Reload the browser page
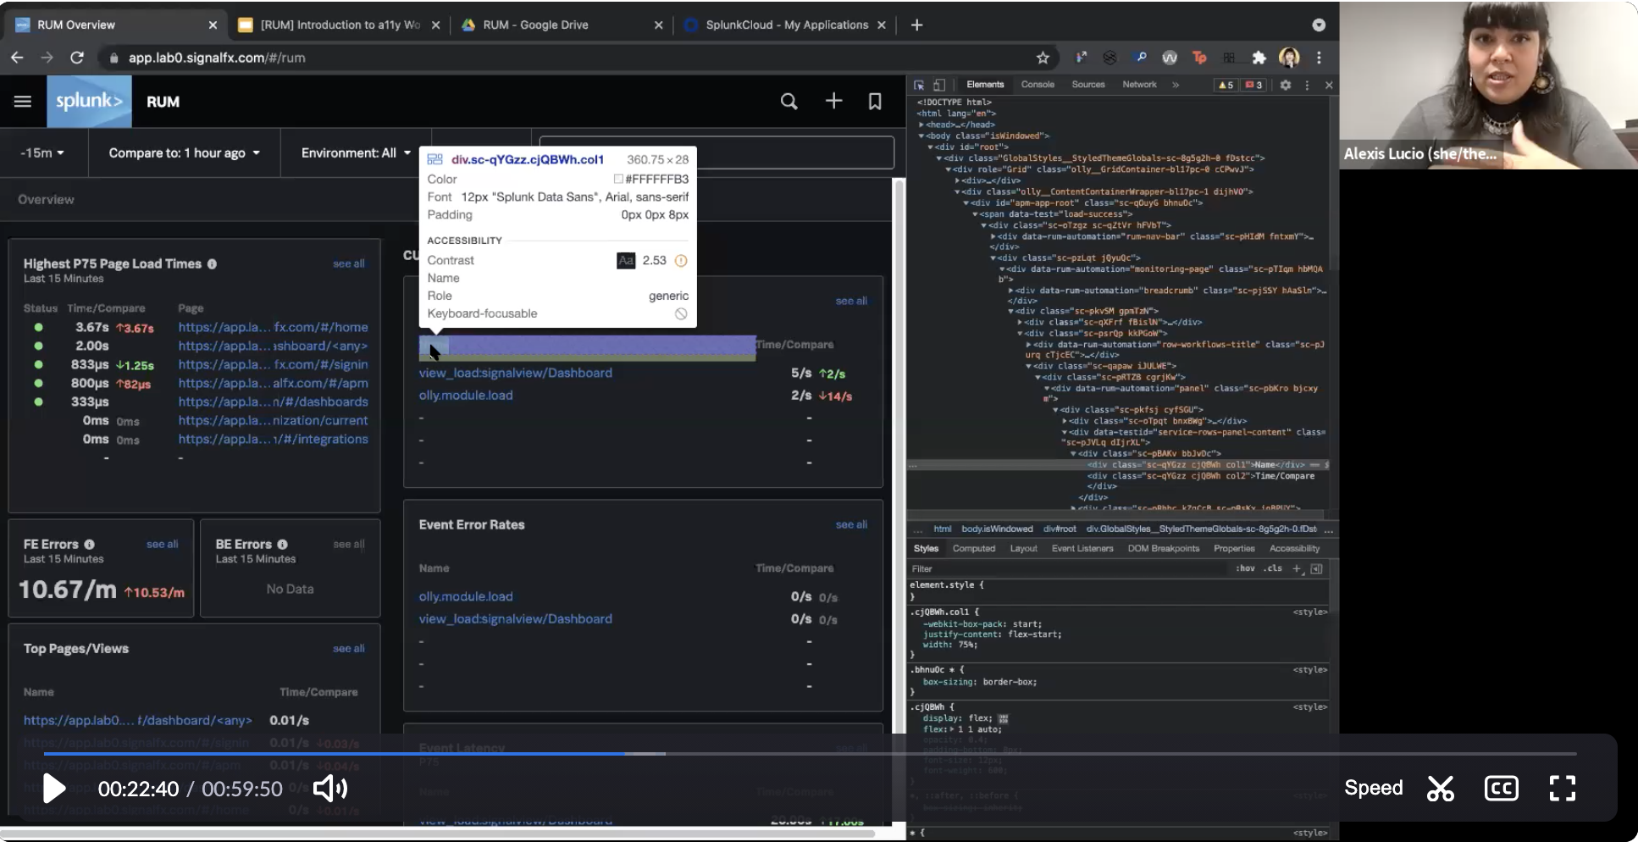This screenshot has height=842, width=1638. 77,58
